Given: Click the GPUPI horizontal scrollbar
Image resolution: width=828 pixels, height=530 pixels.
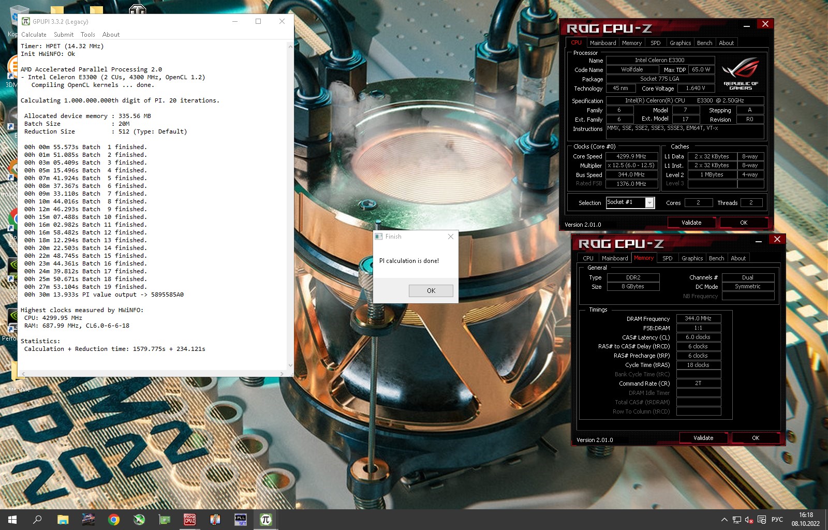Looking at the screenshot, I should click(x=152, y=373).
